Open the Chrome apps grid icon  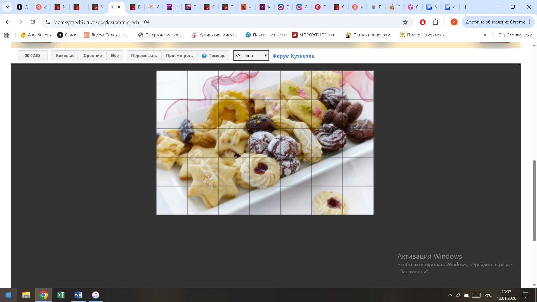point(7,35)
